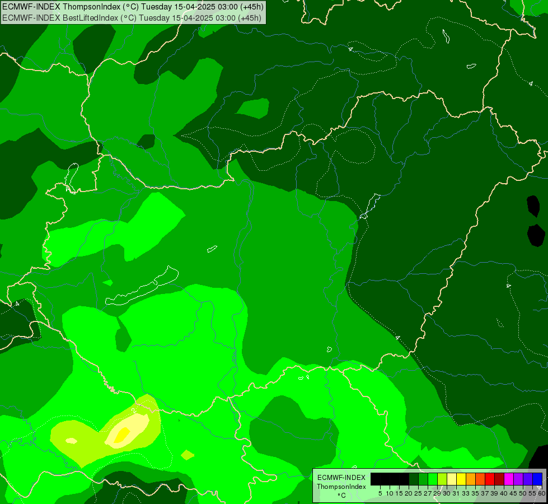548x504 pixels.
Task: Click the bright red 37–39 legend swatch
Action: [x=489, y=479]
